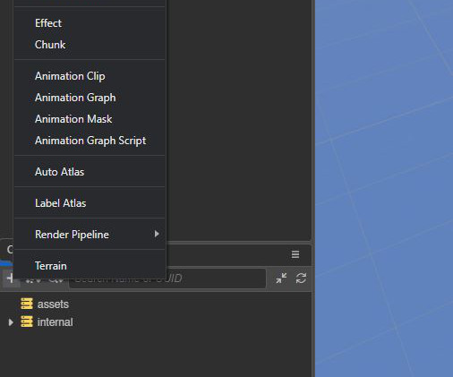The image size is (453, 377).
Task: Pick Animation Mask from the menu
Action: 90,119
